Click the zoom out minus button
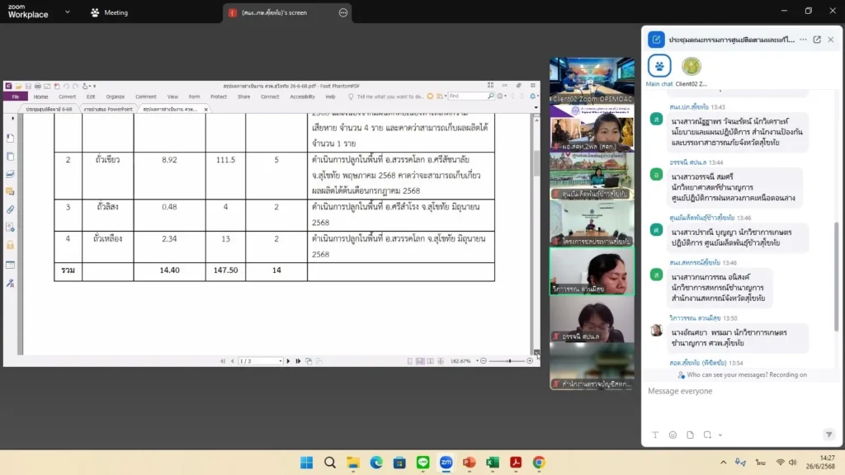This screenshot has height=475, width=845. tap(484, 361)
